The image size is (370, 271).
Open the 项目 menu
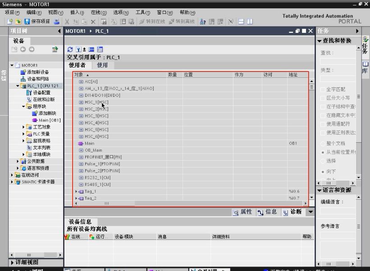(x=12, y=13)
